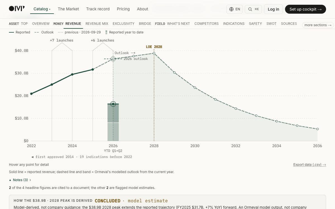Click the 'YTD Q1+Q2' axis label

[113, 151]
